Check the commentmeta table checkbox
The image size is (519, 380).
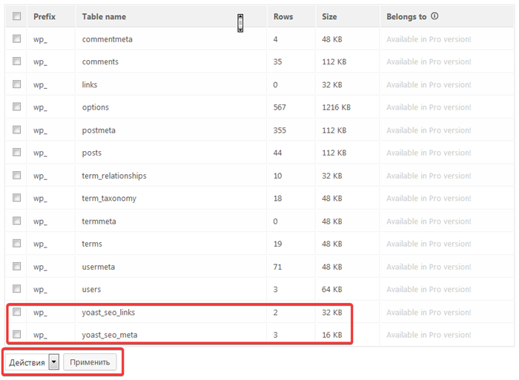[x=16, y=39]
